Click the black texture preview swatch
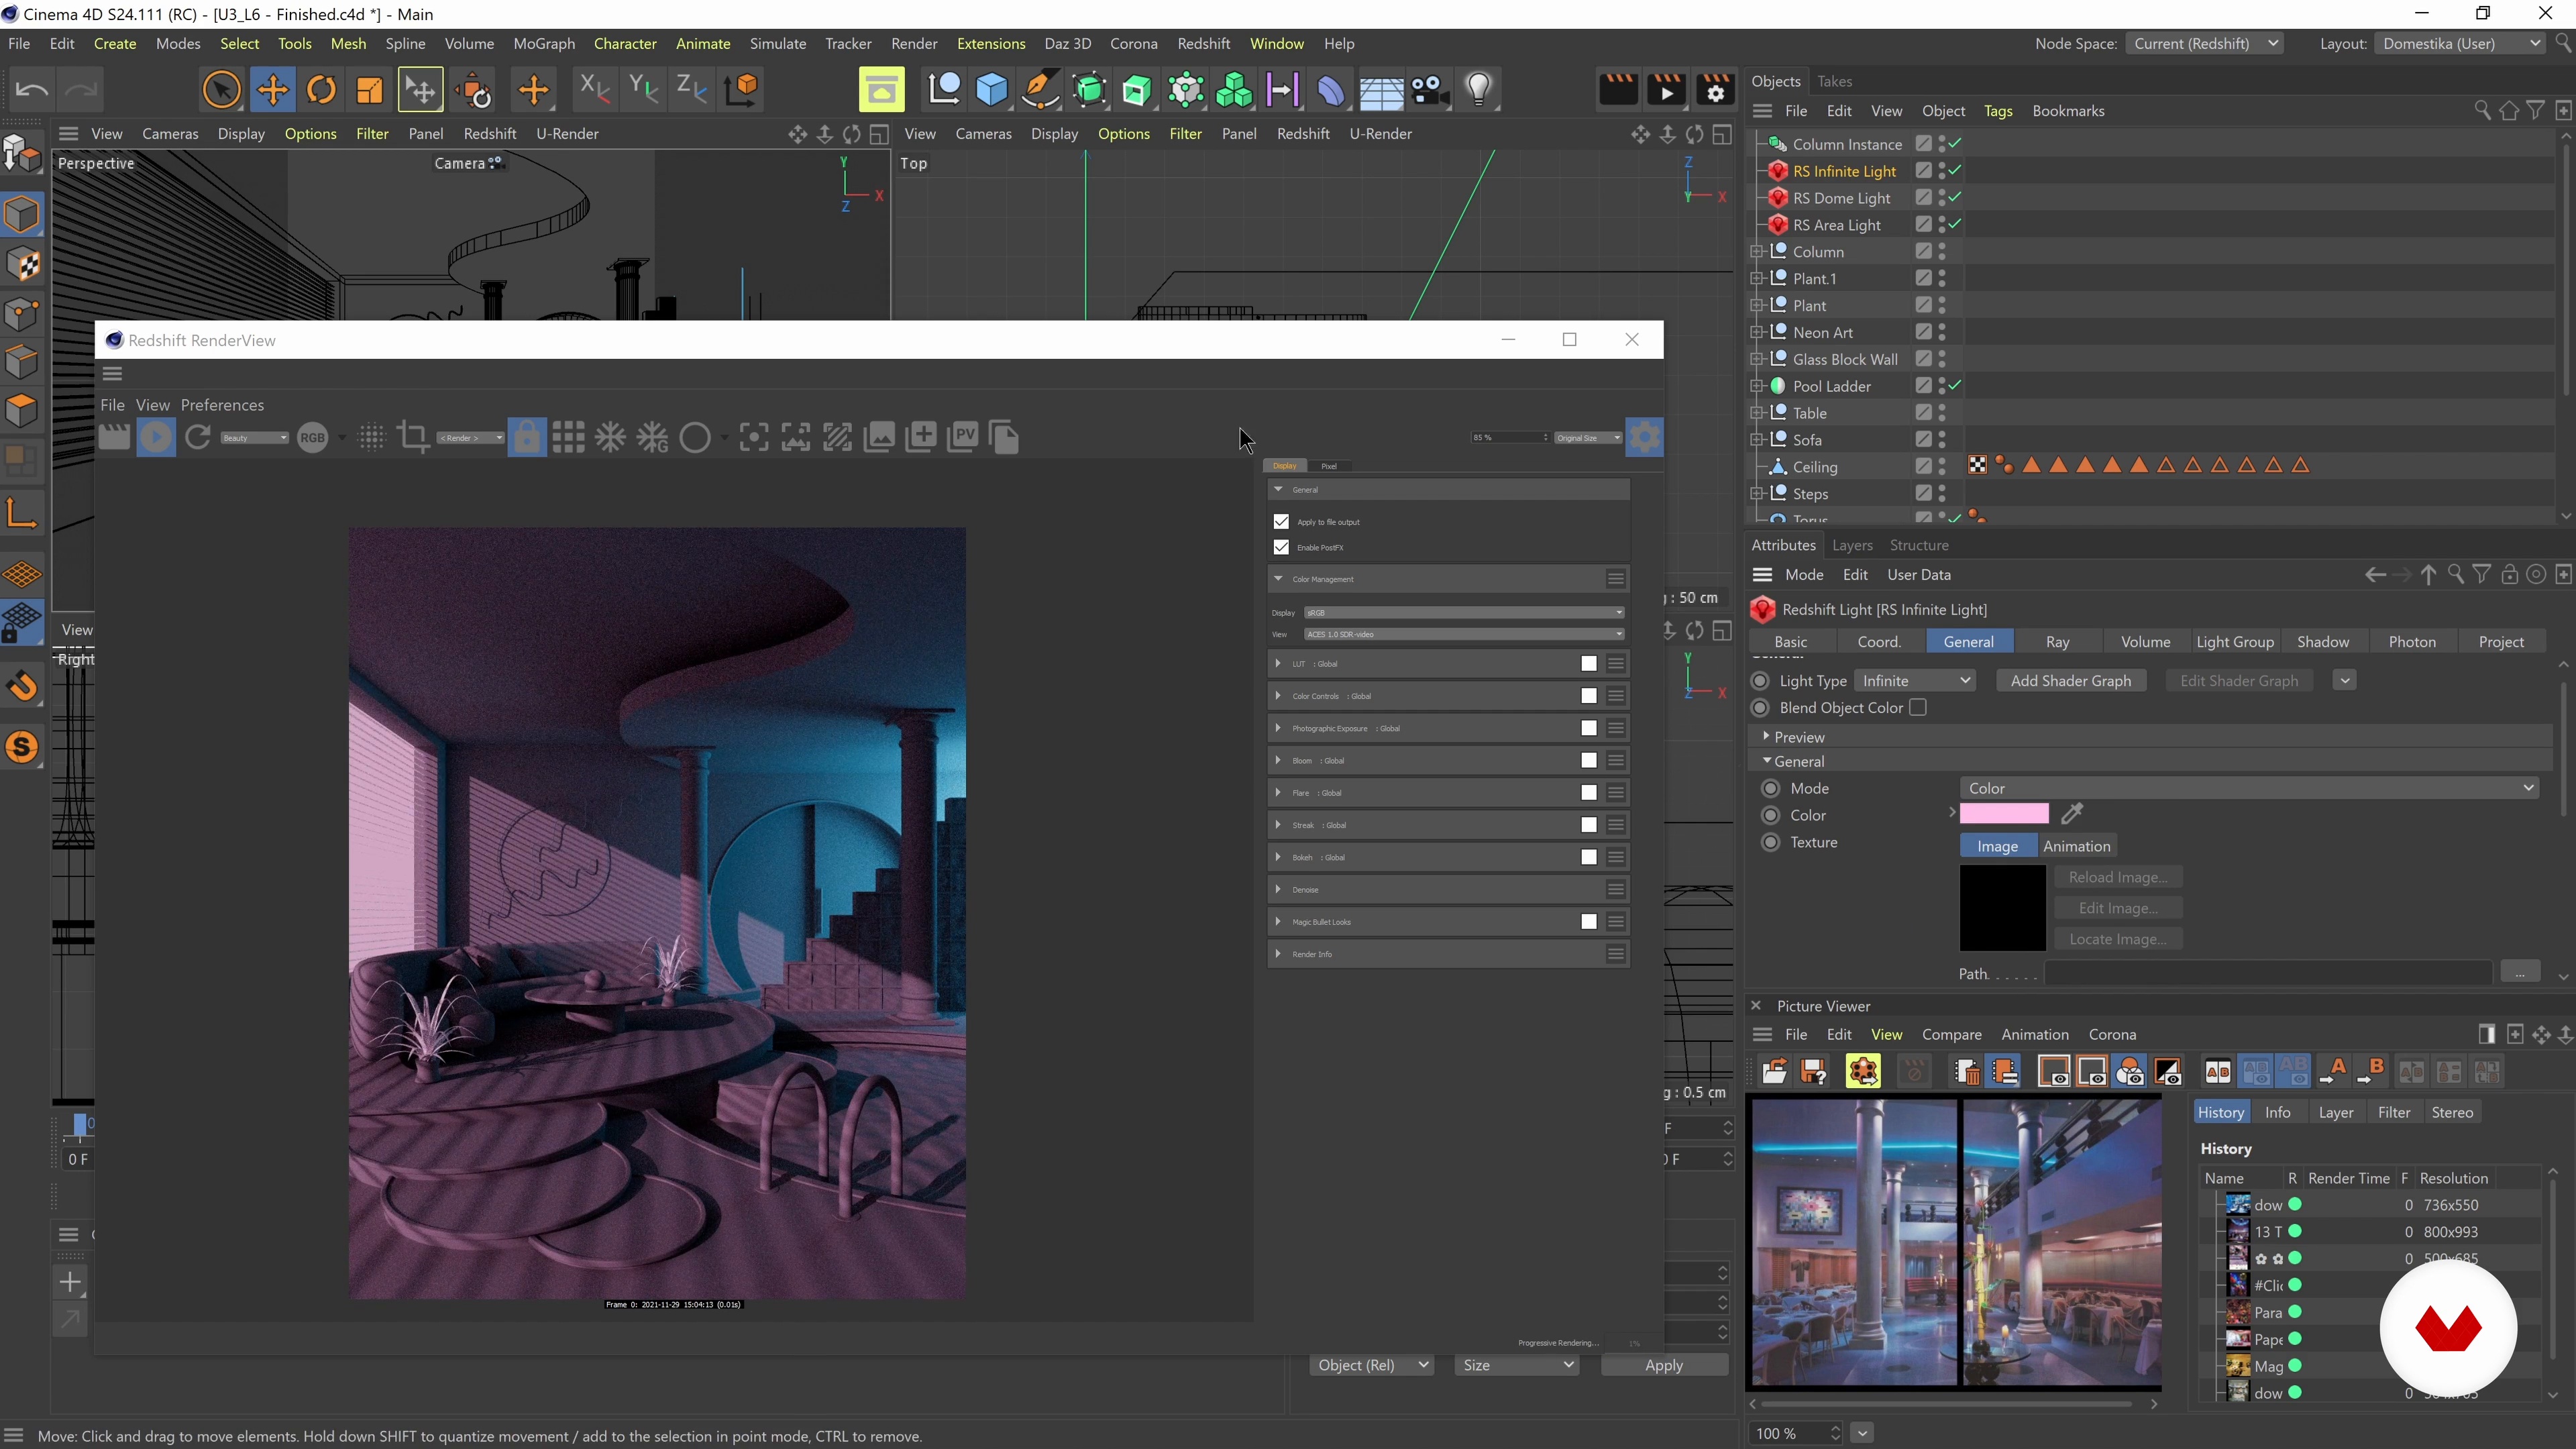 point(2002,908)
